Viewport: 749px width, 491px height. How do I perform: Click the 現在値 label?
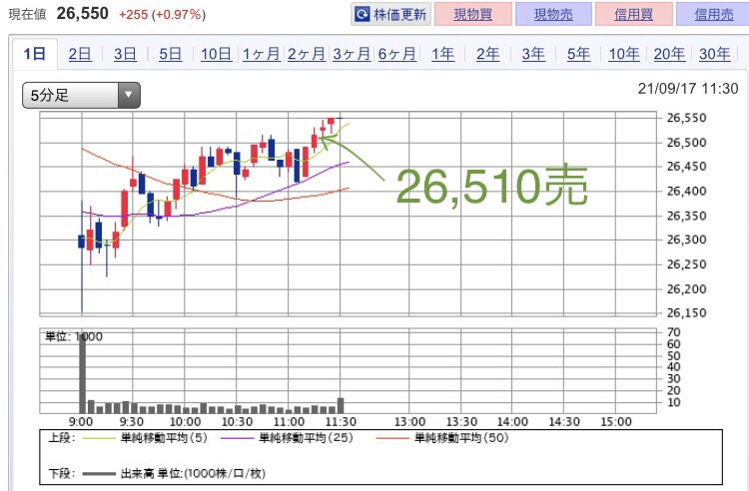[x=27, y=14]
